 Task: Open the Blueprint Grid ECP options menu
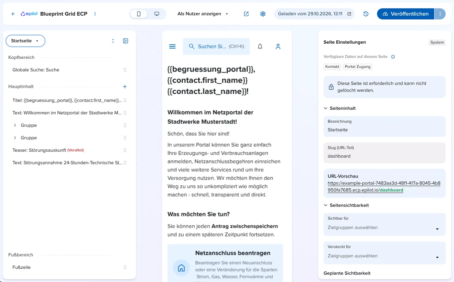click(95, 14)
